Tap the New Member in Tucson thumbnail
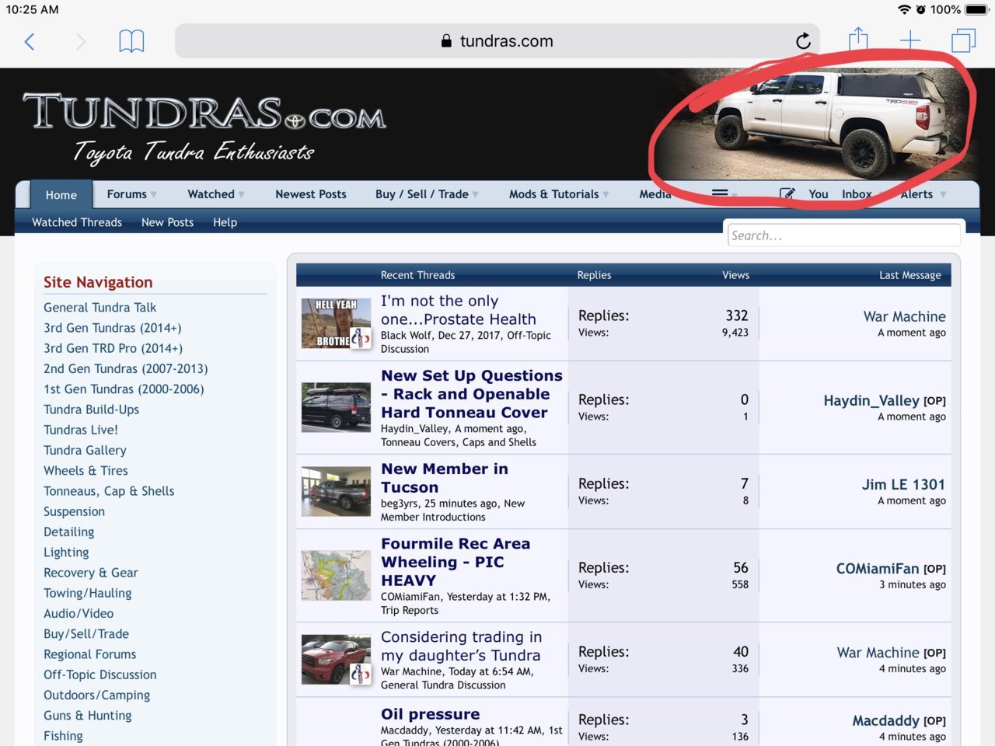Screen dimensions: 995x746 [x=336, y=491]
